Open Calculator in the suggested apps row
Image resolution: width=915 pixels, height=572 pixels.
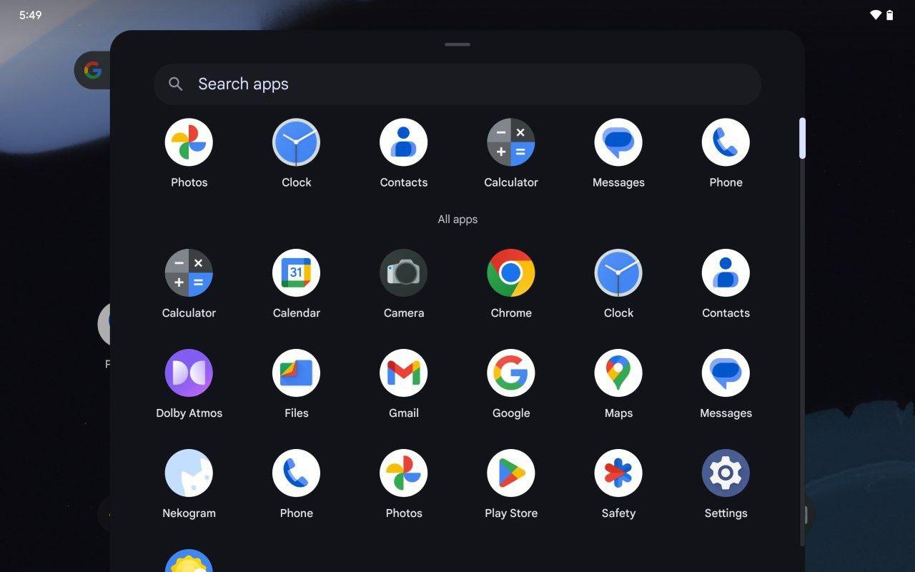(510, 142)
